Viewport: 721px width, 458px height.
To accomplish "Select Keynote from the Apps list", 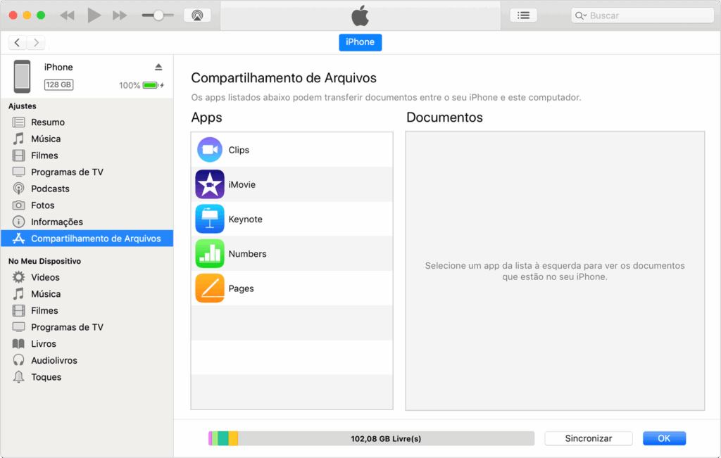I will click(210, 218).
